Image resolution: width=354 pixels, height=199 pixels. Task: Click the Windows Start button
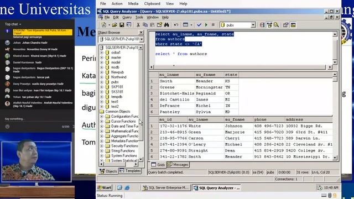click(x=105, y=188)
